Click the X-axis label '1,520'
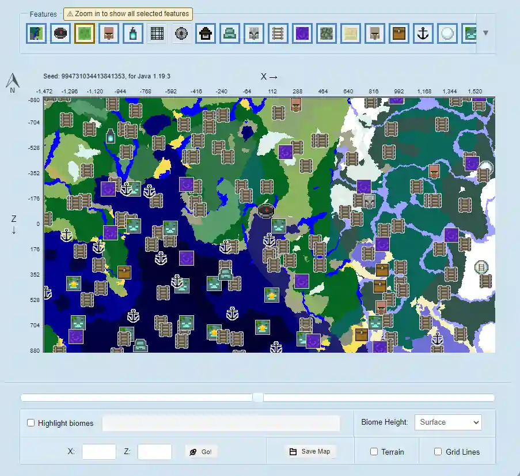 [x=475, y=91]
